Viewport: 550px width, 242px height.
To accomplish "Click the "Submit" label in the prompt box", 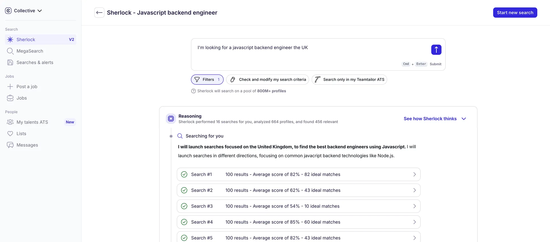I will point(435,64).
